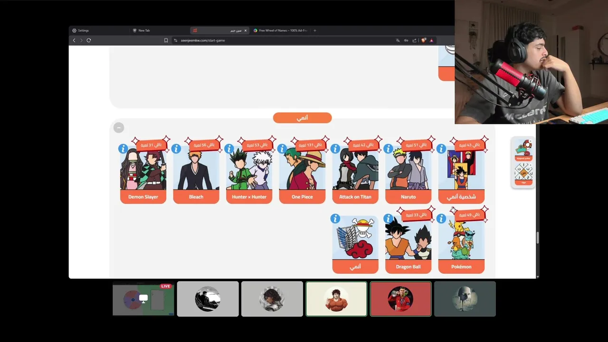Select the Naruto category
Screen dimensions: 608x342
pyautogui.click(x=408, y=175)
